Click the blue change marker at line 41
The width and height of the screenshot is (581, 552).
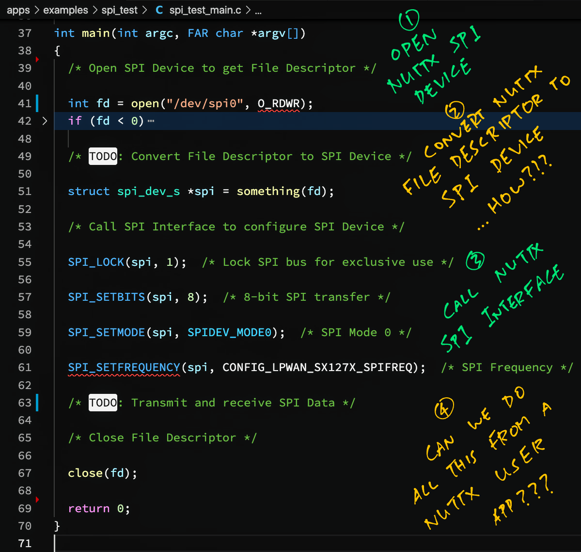pyautogui.click(x=37, y=103)
